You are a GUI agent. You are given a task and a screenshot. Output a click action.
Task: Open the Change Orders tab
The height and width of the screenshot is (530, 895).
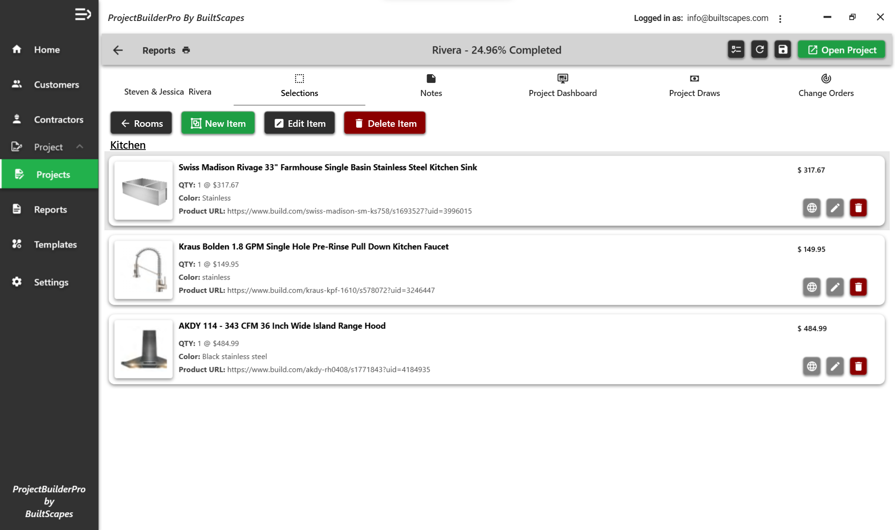(x=826, y=86)
